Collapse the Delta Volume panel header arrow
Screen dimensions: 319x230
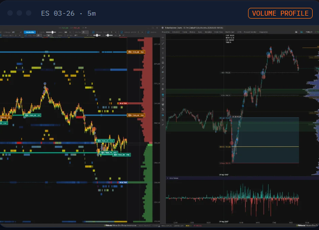(168, 178)
